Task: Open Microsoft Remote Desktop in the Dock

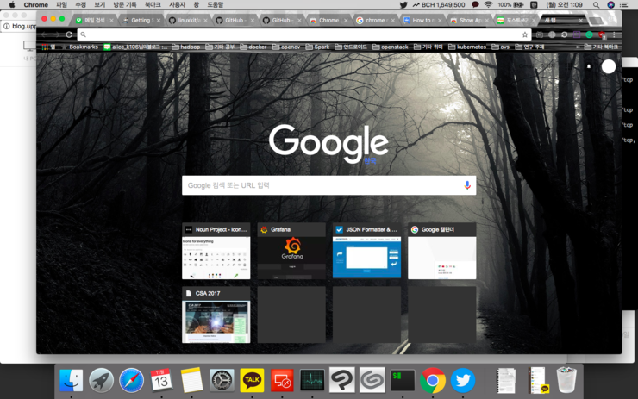Action: pos(282,380)
